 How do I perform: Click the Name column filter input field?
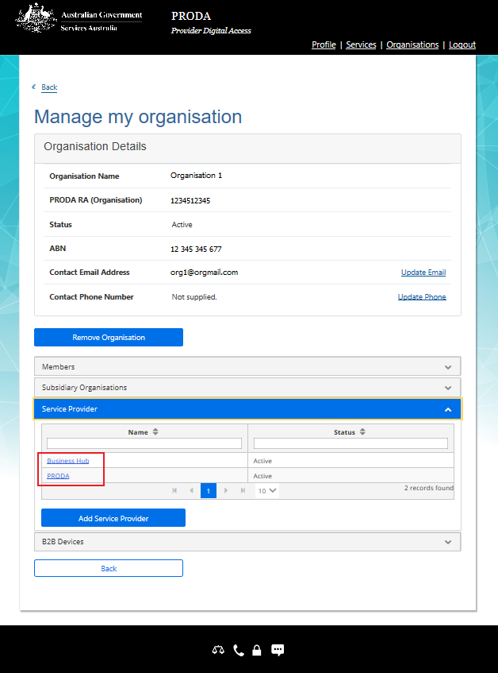pos(144,443)
